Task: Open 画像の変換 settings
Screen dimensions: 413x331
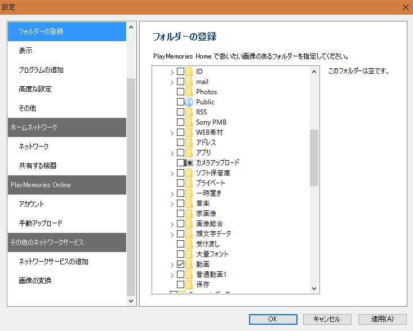Action: (x=67, y=281)
